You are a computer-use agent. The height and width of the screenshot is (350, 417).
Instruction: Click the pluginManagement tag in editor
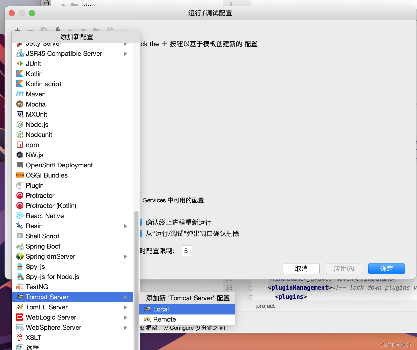pyautogui.click(x=300, y=287)
